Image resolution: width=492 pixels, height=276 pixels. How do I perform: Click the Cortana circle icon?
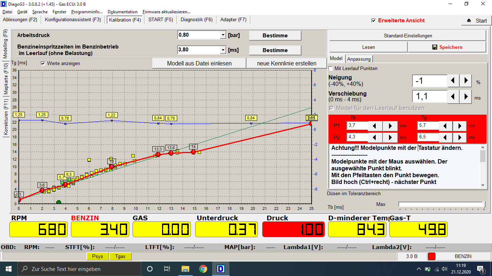pyautogui.click(x=150, y=269)
